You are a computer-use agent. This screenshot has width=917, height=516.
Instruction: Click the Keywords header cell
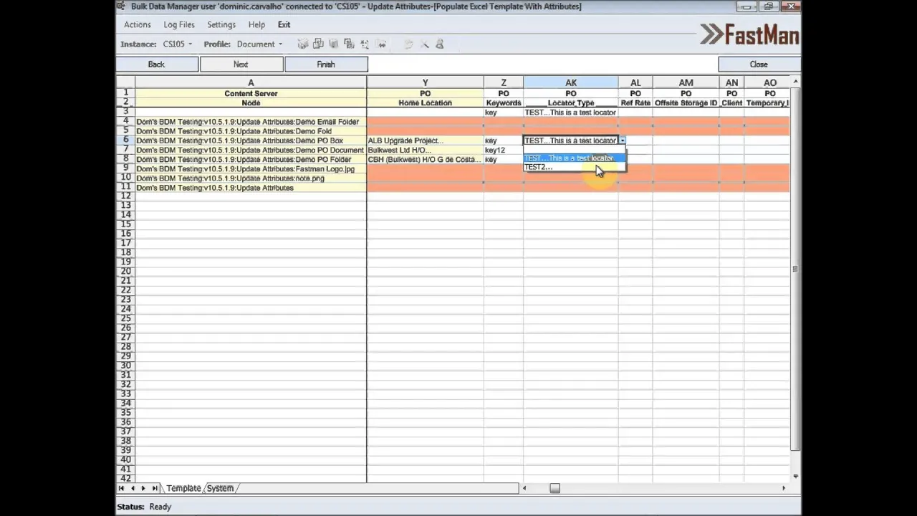(504, 103)
